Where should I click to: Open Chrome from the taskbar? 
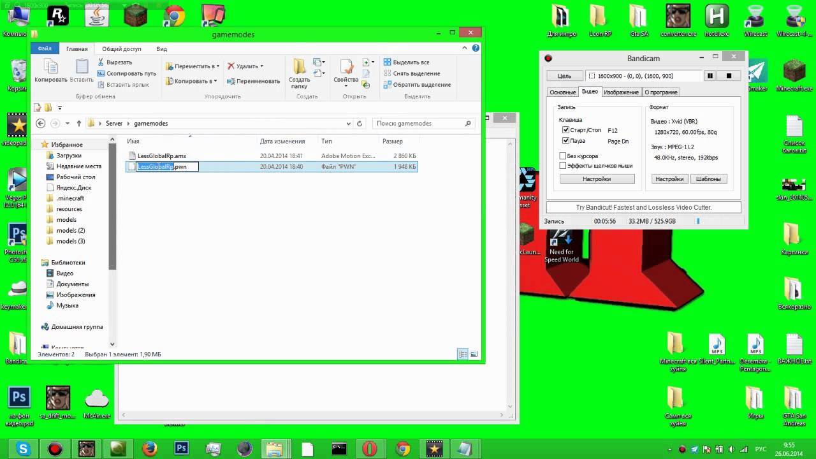[x=402, y=449]
